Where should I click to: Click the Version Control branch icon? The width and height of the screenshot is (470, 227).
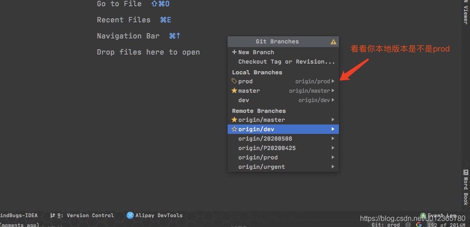(53, 215)
